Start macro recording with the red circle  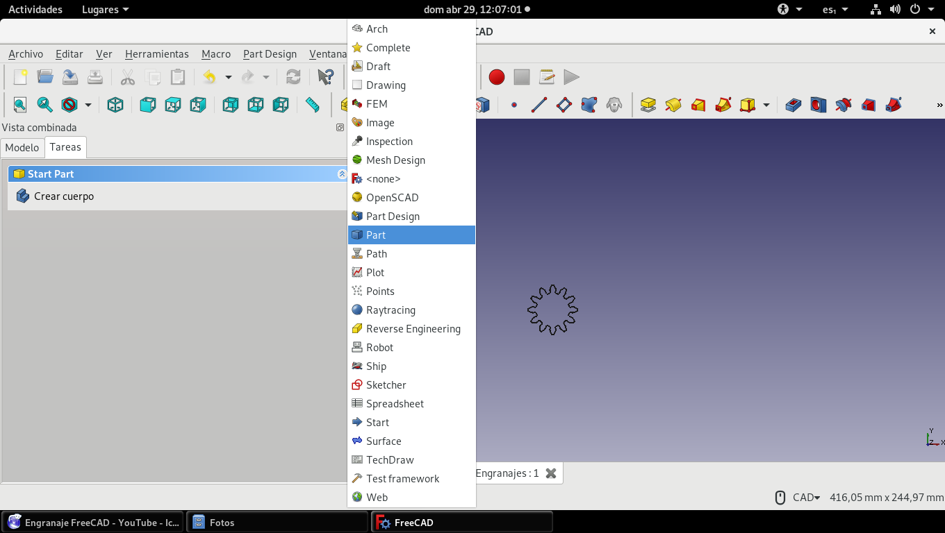click(x=496, y=77)
